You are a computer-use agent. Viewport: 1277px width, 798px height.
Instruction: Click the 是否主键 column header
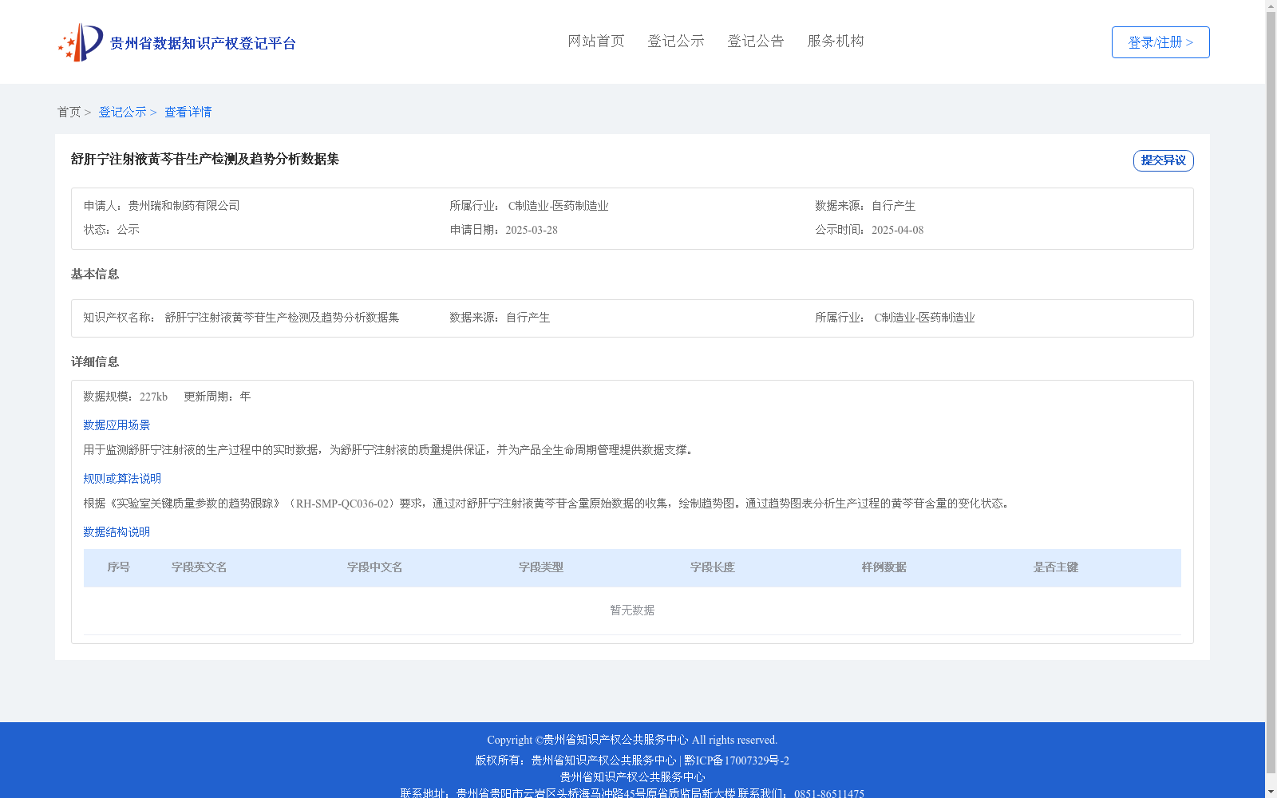click(1056, 567)
